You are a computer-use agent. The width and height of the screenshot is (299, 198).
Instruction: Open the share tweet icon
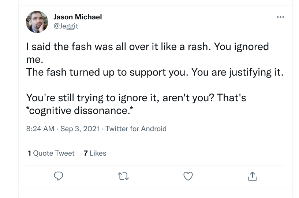[253, 176]
